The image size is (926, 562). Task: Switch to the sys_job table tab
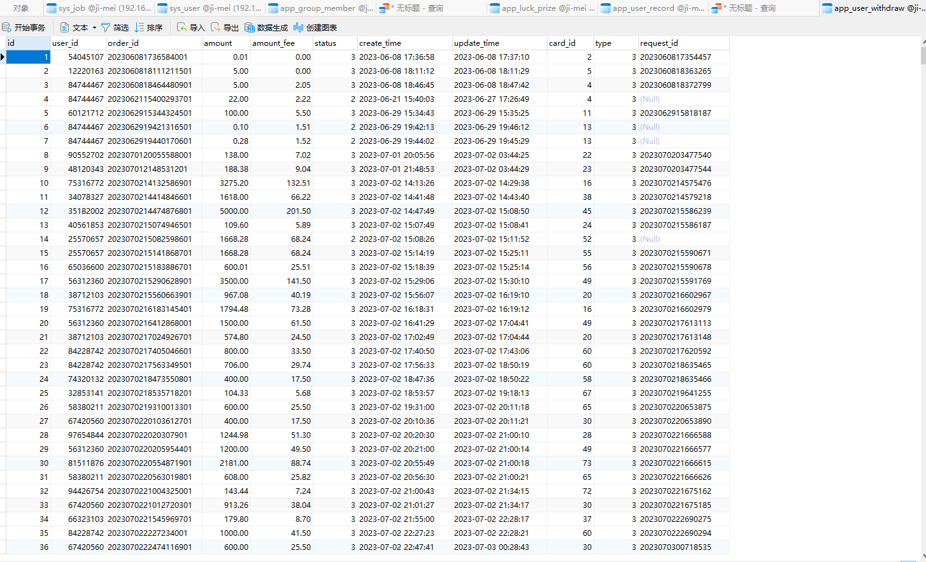click(99, 8)
